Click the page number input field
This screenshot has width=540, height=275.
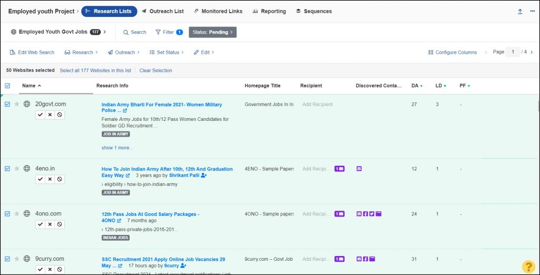tap(513, 52)
